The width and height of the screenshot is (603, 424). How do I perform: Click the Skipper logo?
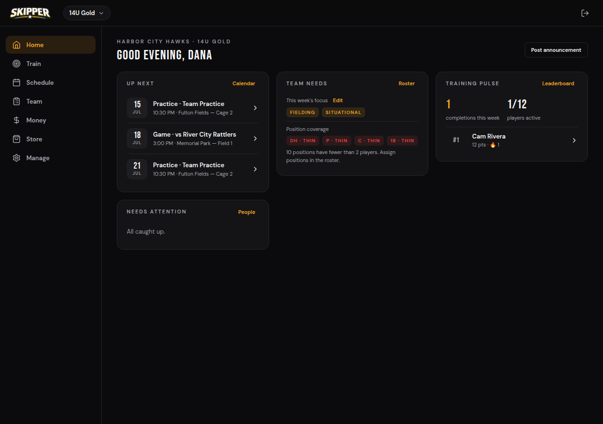tap(30, 13)
